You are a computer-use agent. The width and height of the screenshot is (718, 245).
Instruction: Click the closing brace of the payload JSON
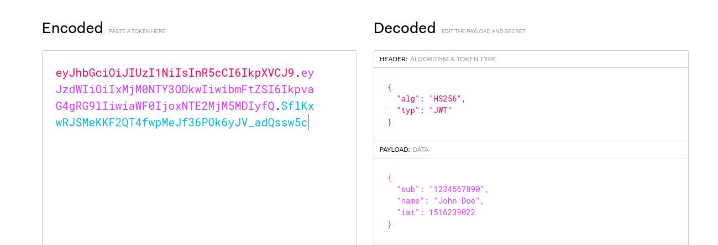click(390, 224)
